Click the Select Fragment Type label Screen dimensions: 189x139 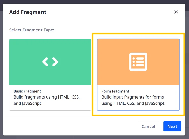(x=32, y=30)
